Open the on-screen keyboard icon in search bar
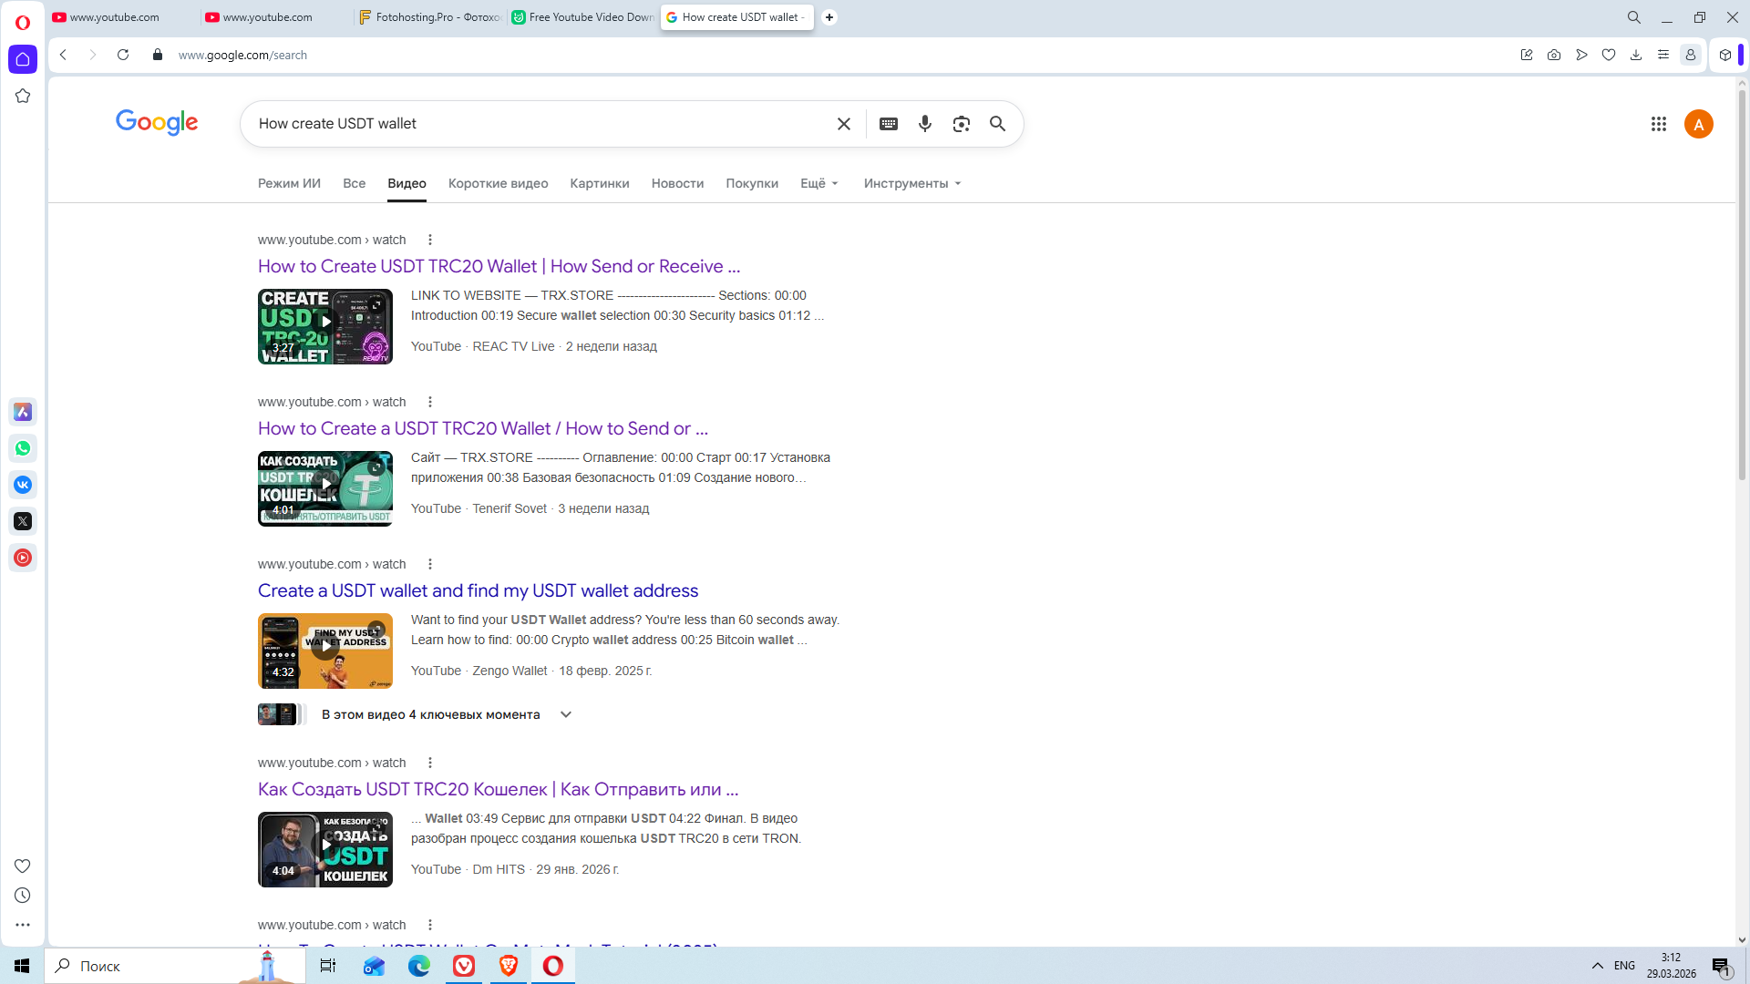Image resolution: width=1750 pixels, height=984 pixels. [889, 124]
